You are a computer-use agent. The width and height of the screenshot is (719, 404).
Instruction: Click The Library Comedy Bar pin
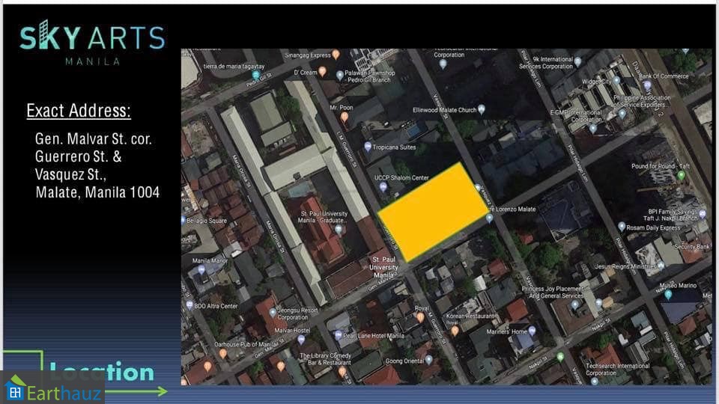point(342,372)
